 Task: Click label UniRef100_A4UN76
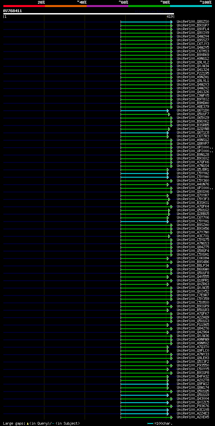coord(193,184)
